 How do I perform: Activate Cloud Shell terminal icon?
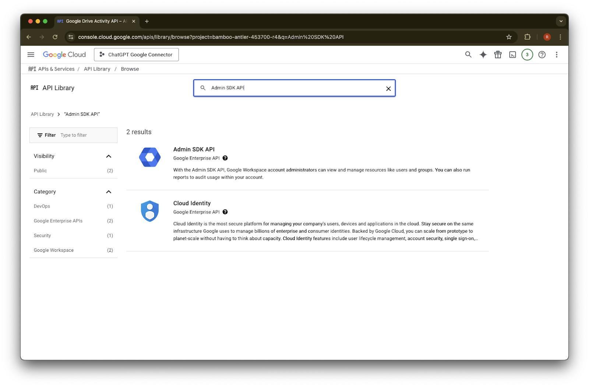[512, 55]
